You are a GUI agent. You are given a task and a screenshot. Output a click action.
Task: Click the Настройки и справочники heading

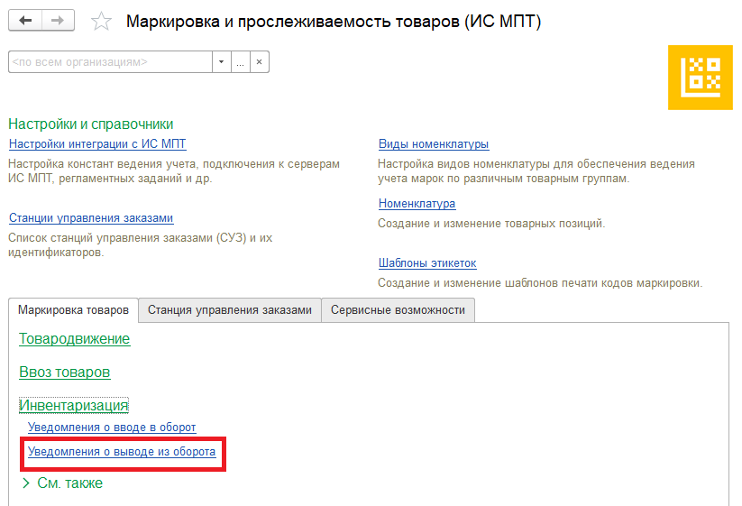click(91, 124)
